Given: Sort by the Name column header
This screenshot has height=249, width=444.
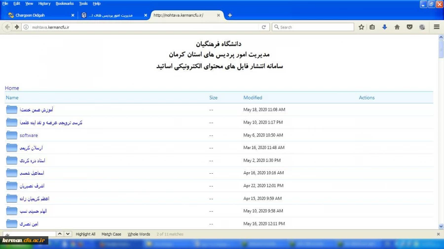Looking at the screenshot, I should [12, 97].
